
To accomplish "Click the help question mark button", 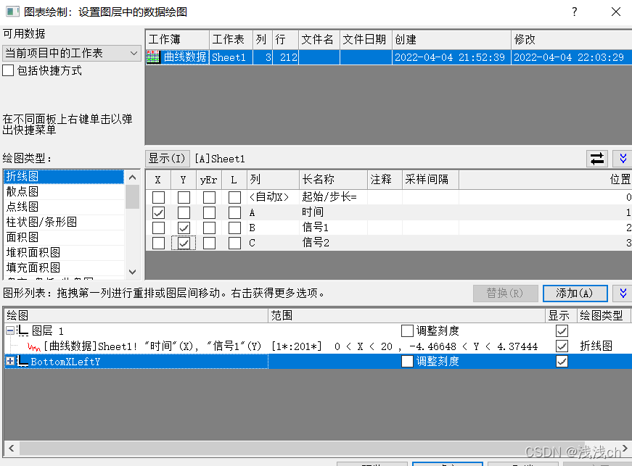I will click(575, 12).
